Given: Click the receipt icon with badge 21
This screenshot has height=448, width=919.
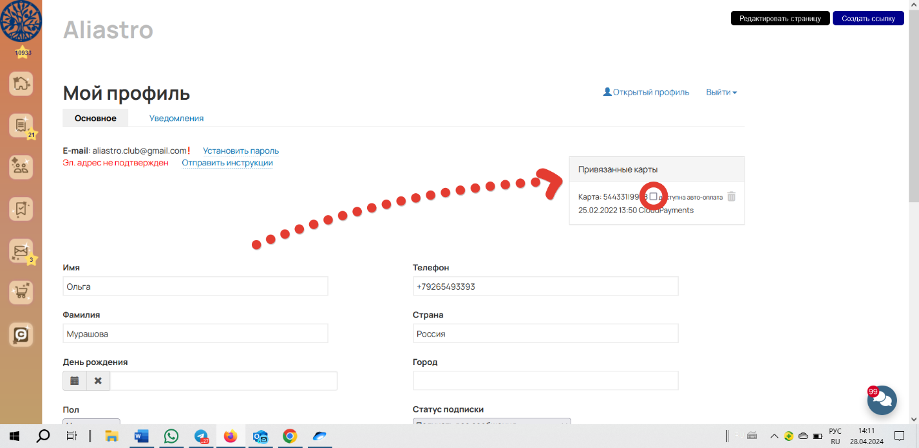Looking at the screenshot, I should coord(21,125).
